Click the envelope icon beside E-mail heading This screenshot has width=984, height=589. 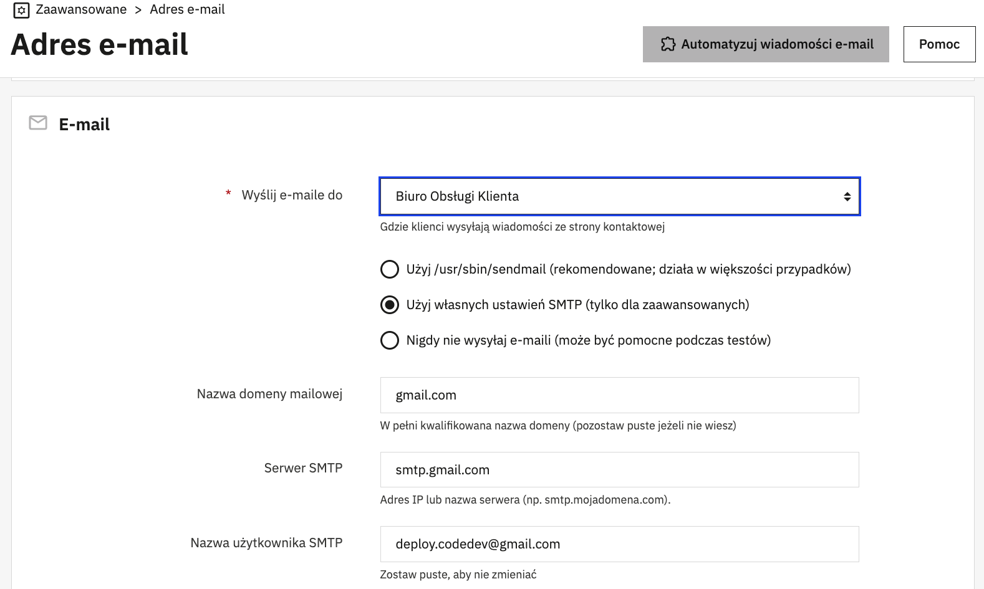click(38, 123)
